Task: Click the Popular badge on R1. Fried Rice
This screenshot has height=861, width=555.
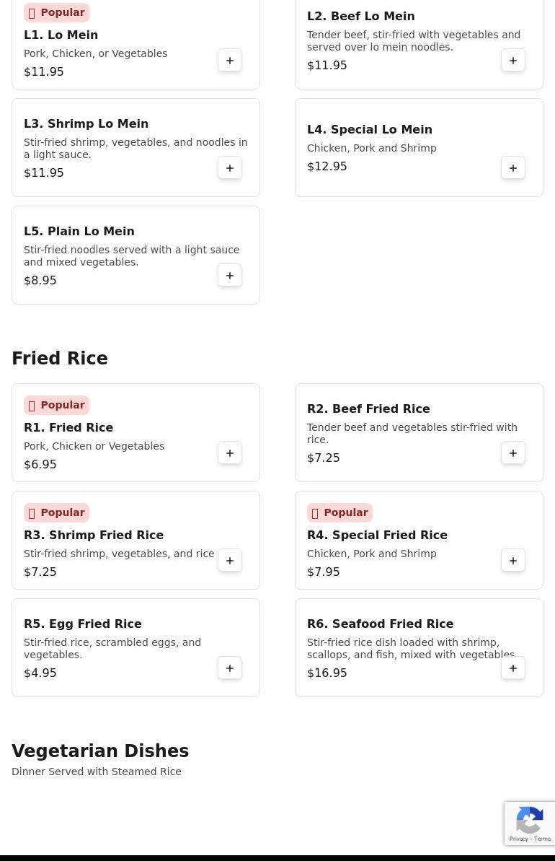Action: pos(56,406)
